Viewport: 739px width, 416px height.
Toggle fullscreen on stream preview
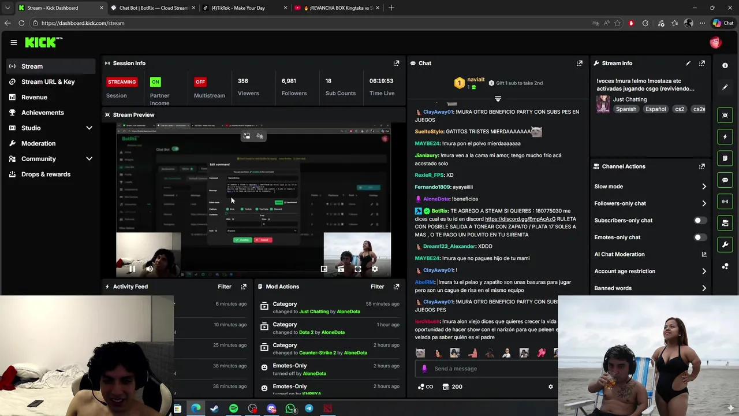(x=358, y=269)
